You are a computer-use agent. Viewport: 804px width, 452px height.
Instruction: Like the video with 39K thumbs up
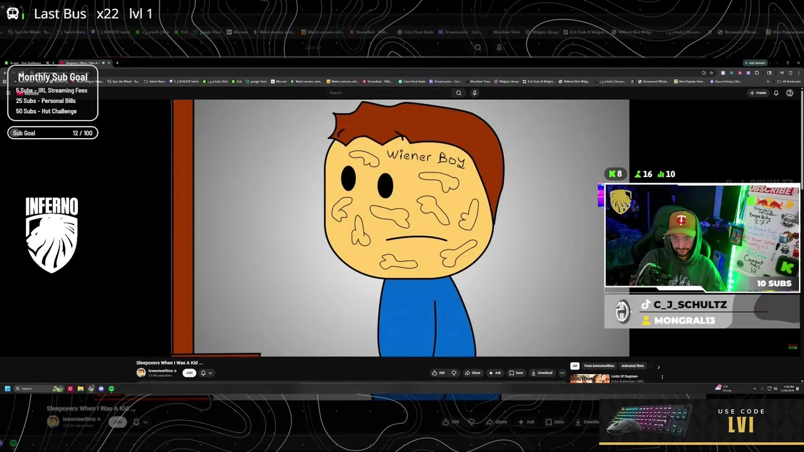[438, 373]
